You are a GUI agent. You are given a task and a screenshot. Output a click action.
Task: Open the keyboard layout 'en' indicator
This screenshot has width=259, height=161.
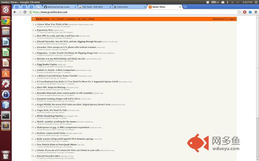pyautogui.click(x=215, y=2)
